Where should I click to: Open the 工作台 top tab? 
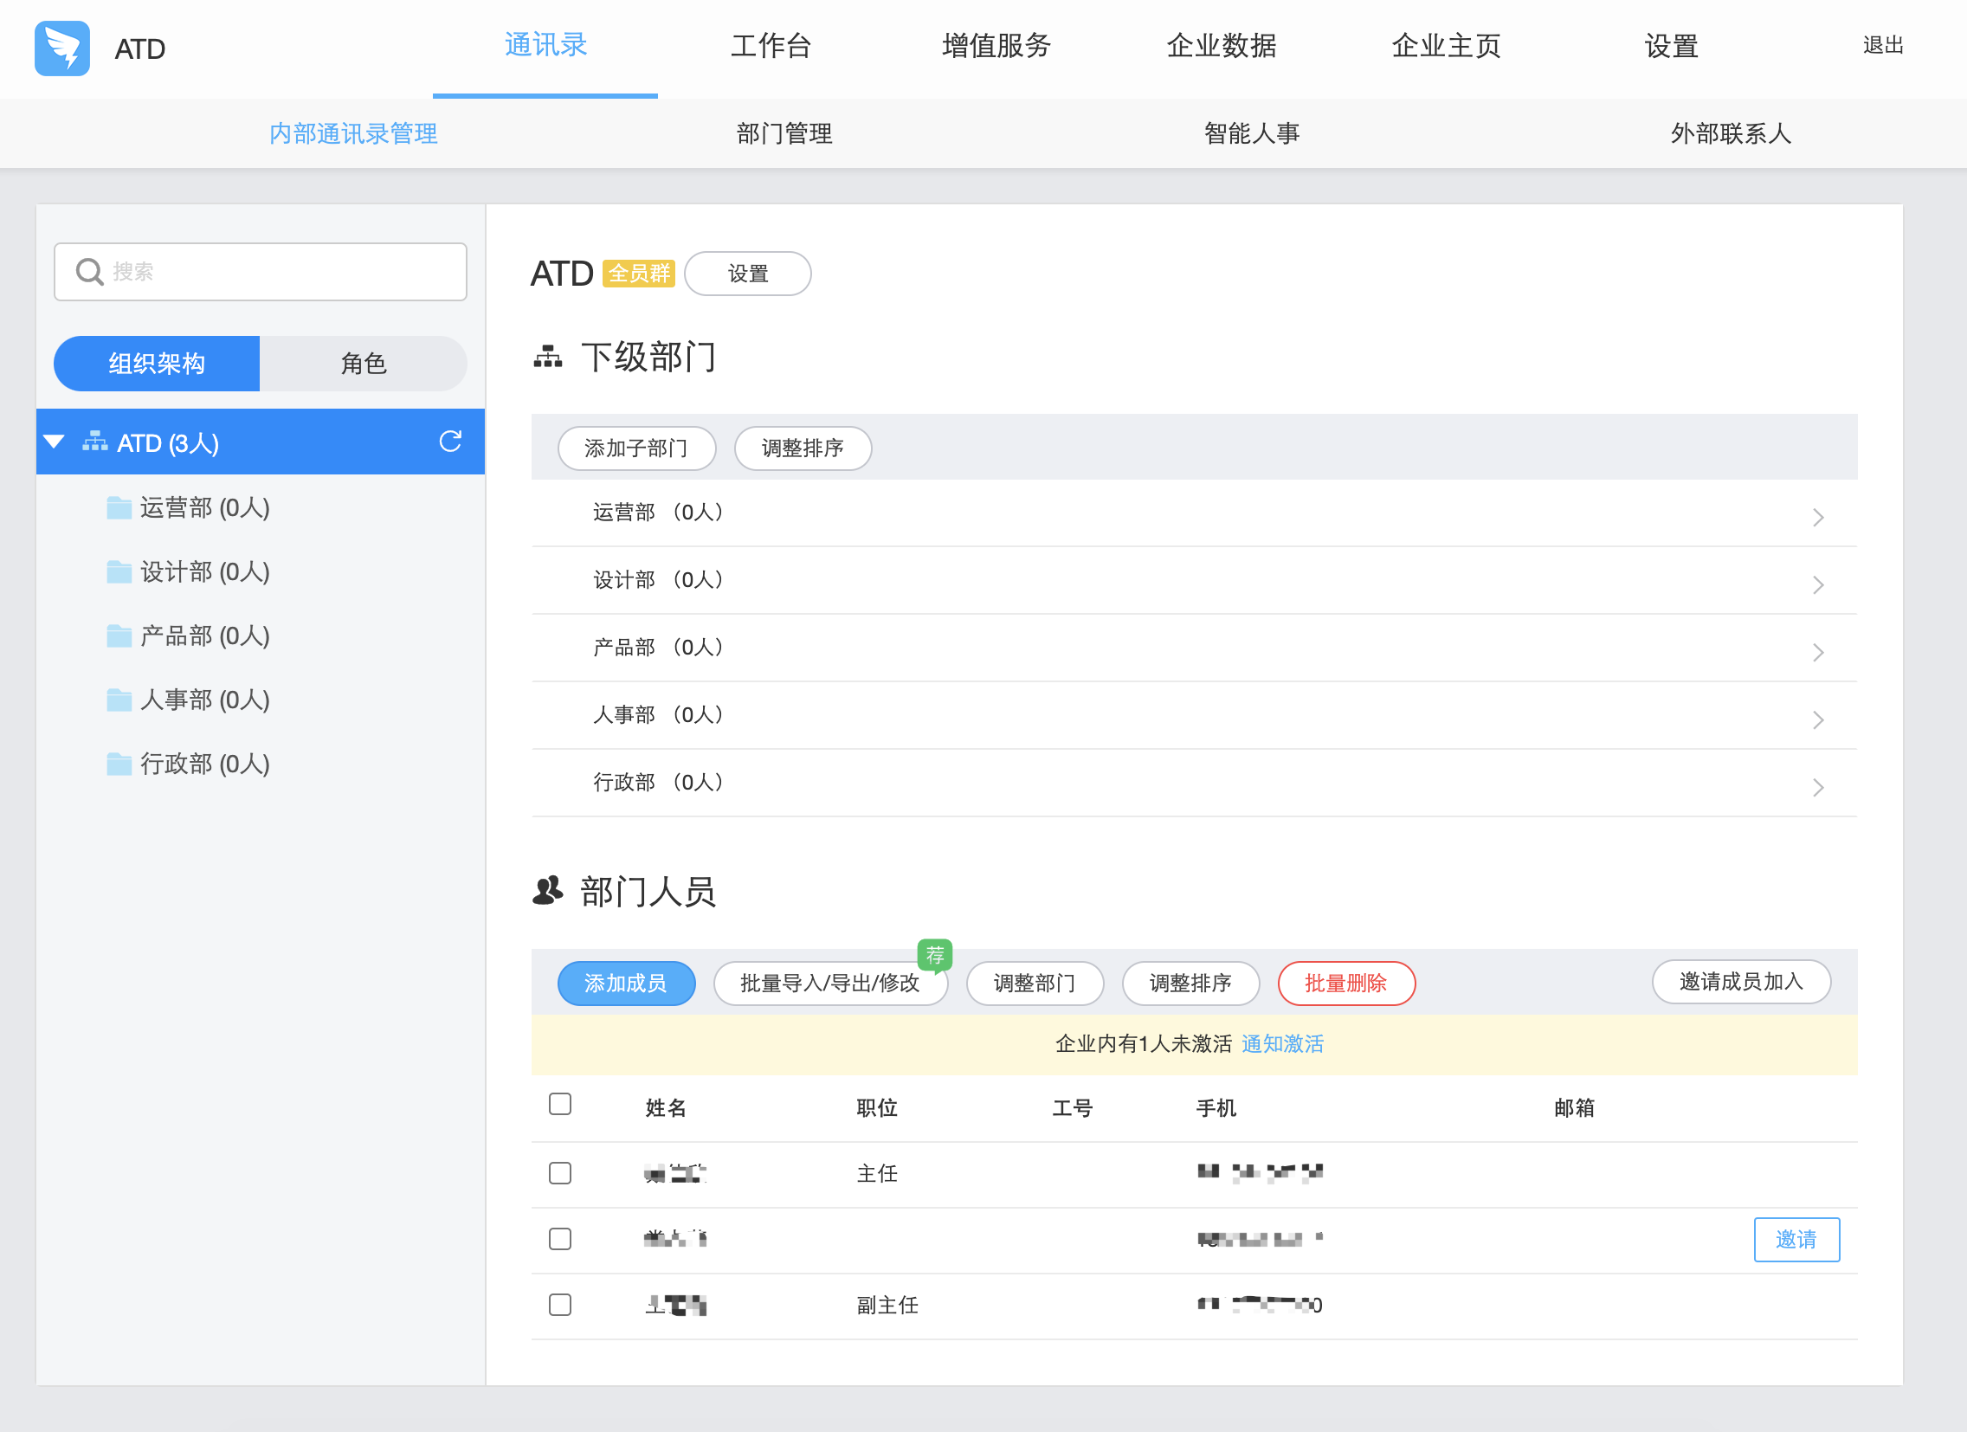pyautogui.click(x=771, y=45)
